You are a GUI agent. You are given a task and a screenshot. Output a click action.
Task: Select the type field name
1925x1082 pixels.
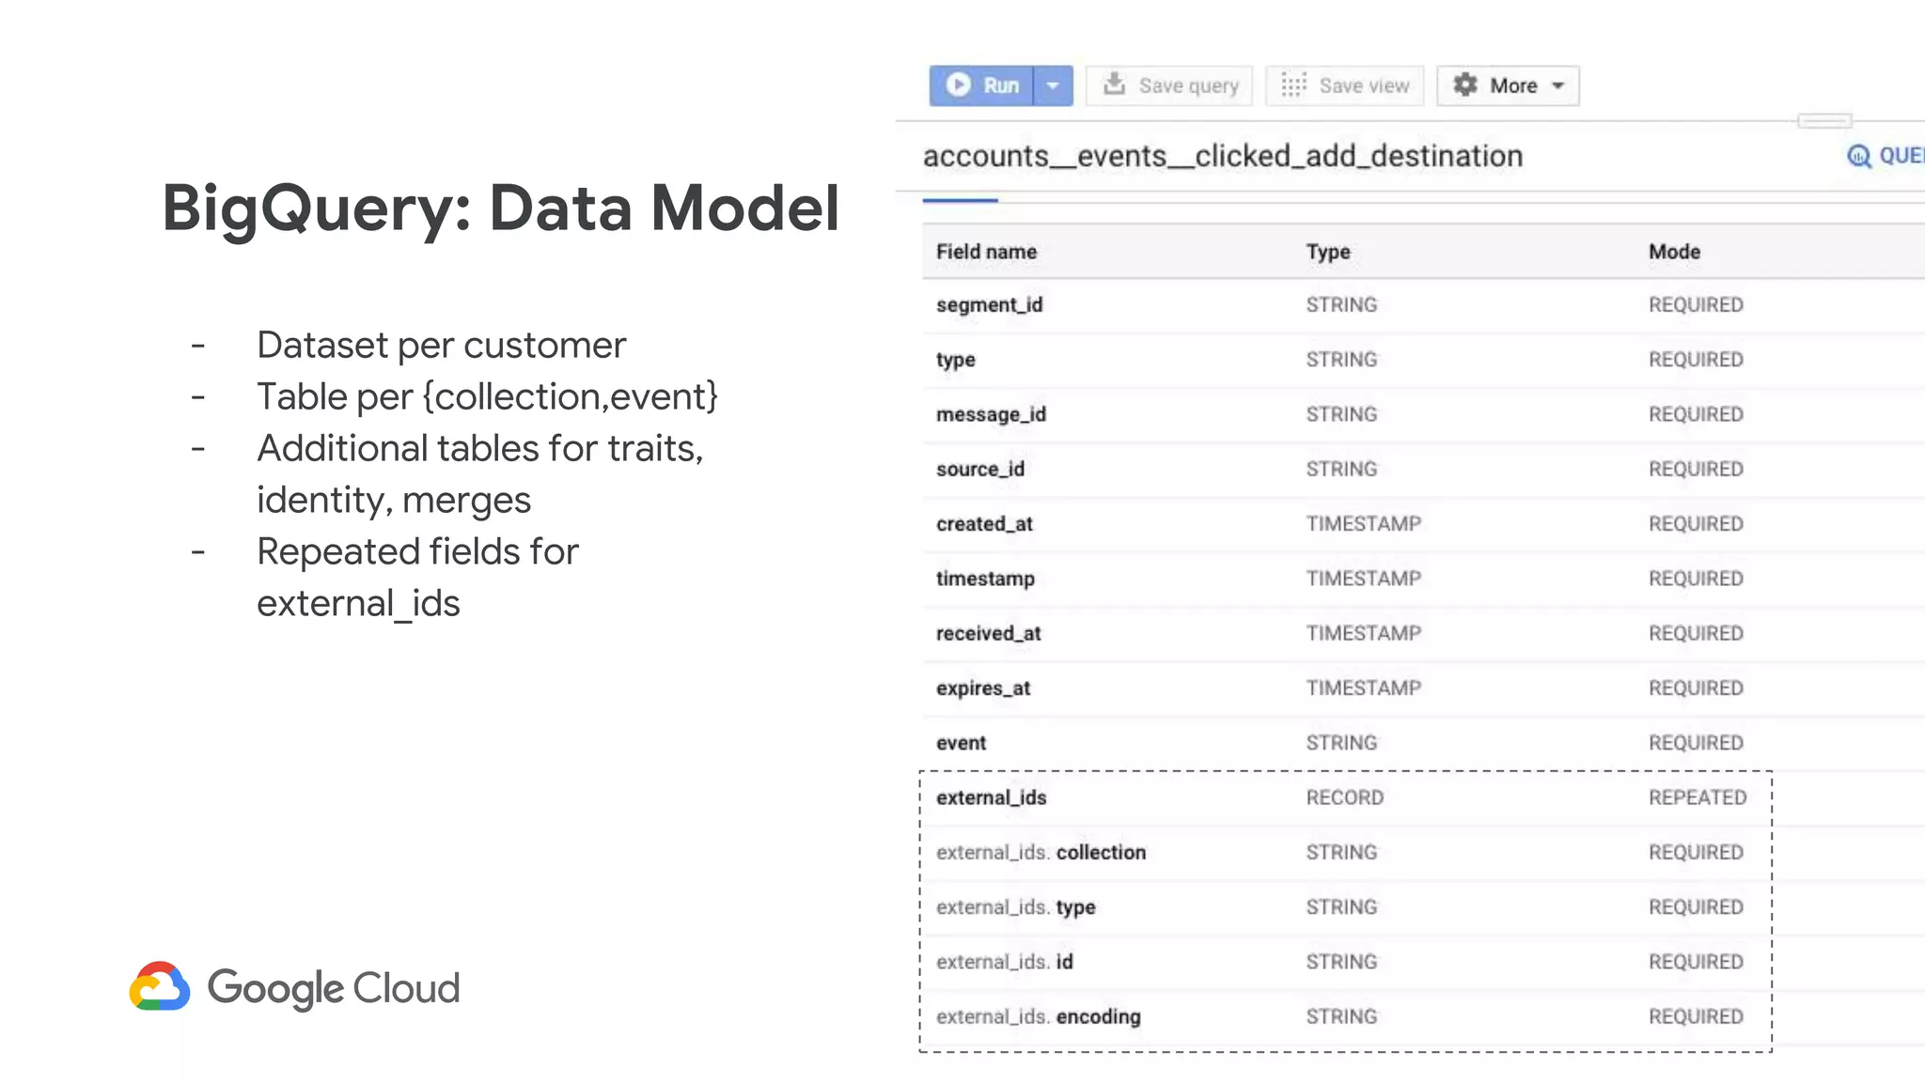click(955, 360)
